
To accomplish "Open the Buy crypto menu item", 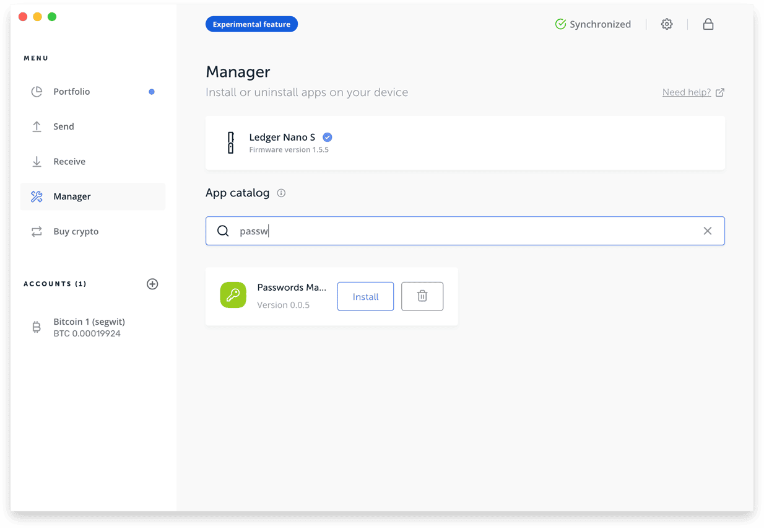I will point(93,232).
